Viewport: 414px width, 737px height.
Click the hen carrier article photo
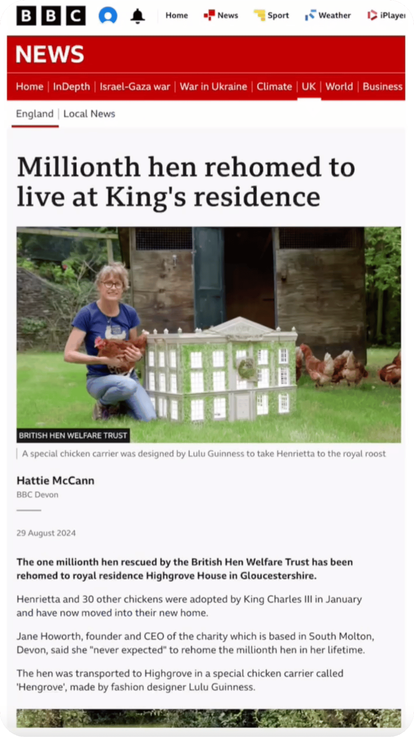click(209, 335)
